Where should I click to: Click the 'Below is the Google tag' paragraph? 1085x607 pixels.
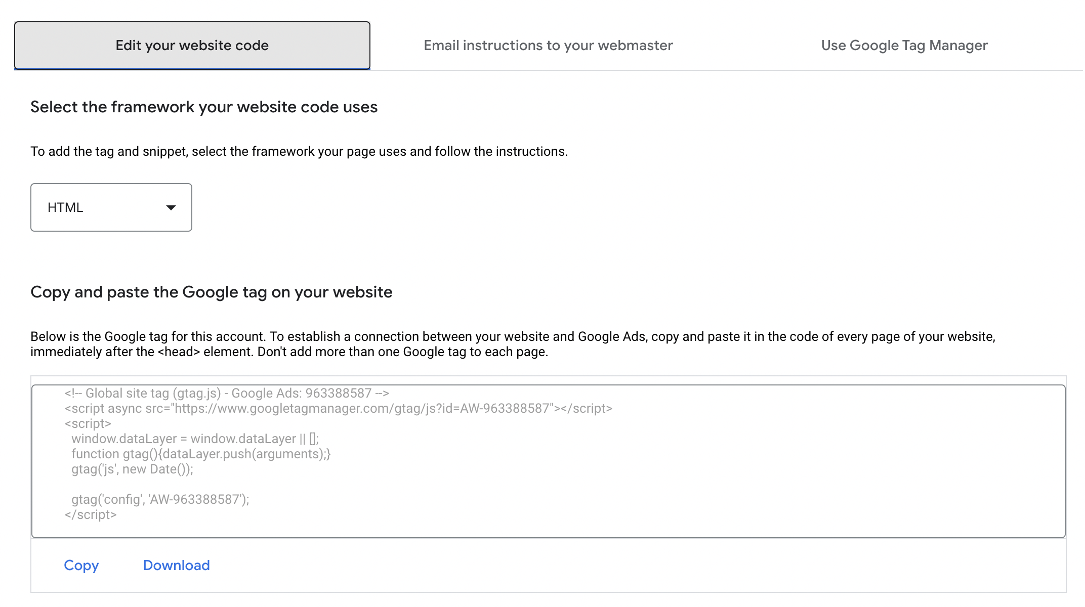pyautogui.click(x=513, y=344)
